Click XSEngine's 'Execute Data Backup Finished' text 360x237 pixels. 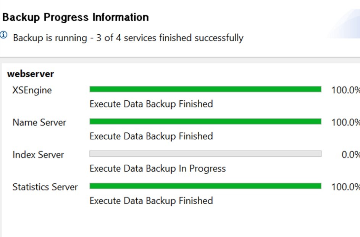(x=151, y=104)
